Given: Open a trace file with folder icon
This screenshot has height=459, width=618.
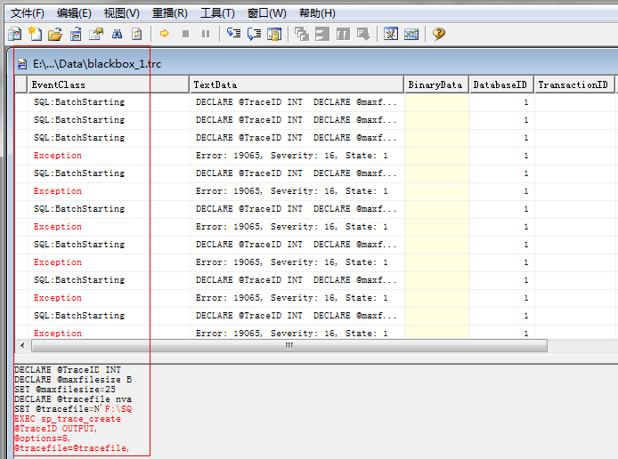Looking at the screenshot, I should [55, 35].
